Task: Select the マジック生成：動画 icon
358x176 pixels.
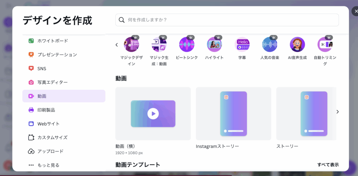Action: (x=159, y=45)
